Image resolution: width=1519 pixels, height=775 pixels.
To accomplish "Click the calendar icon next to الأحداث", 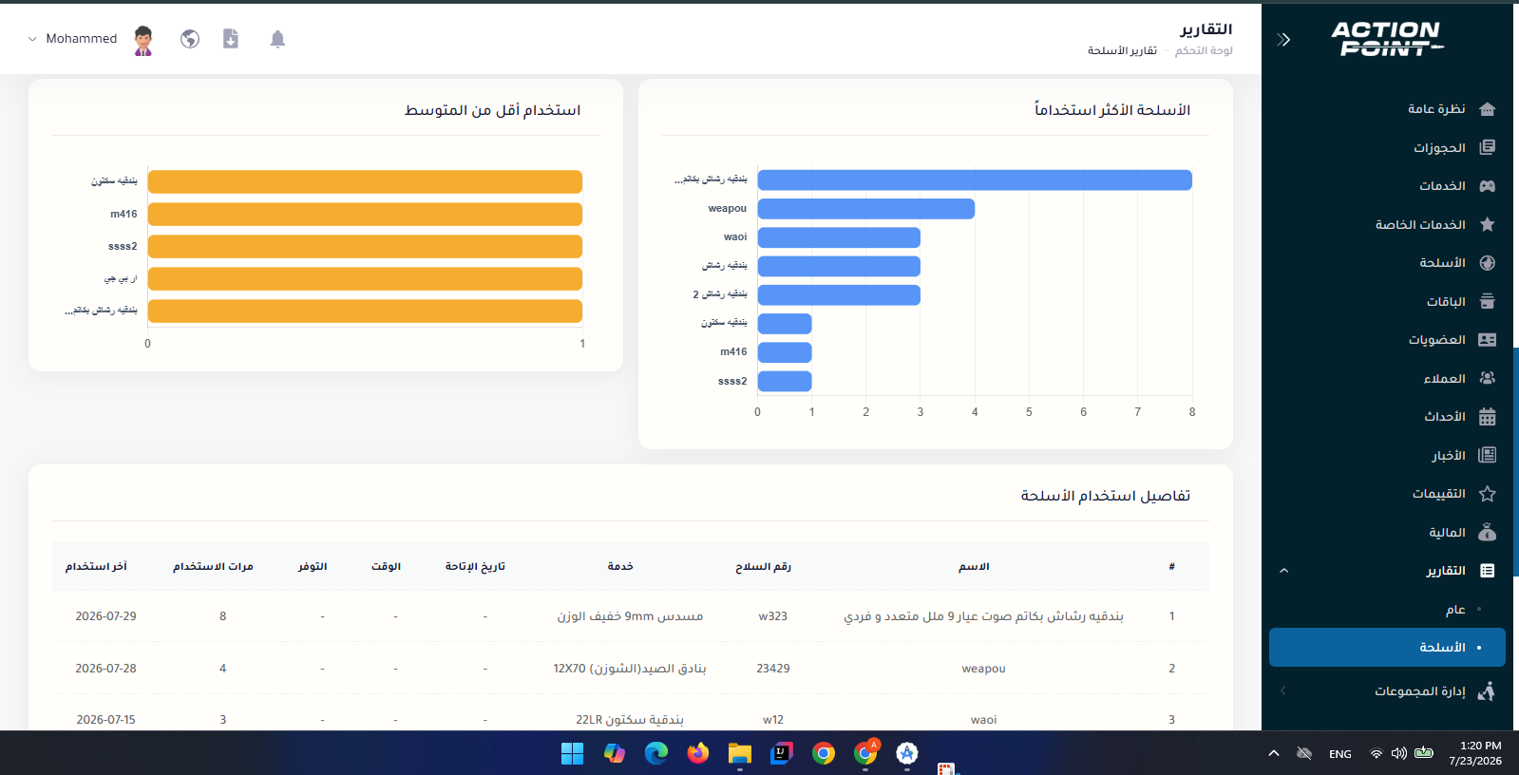I will tap(1488, 417).
